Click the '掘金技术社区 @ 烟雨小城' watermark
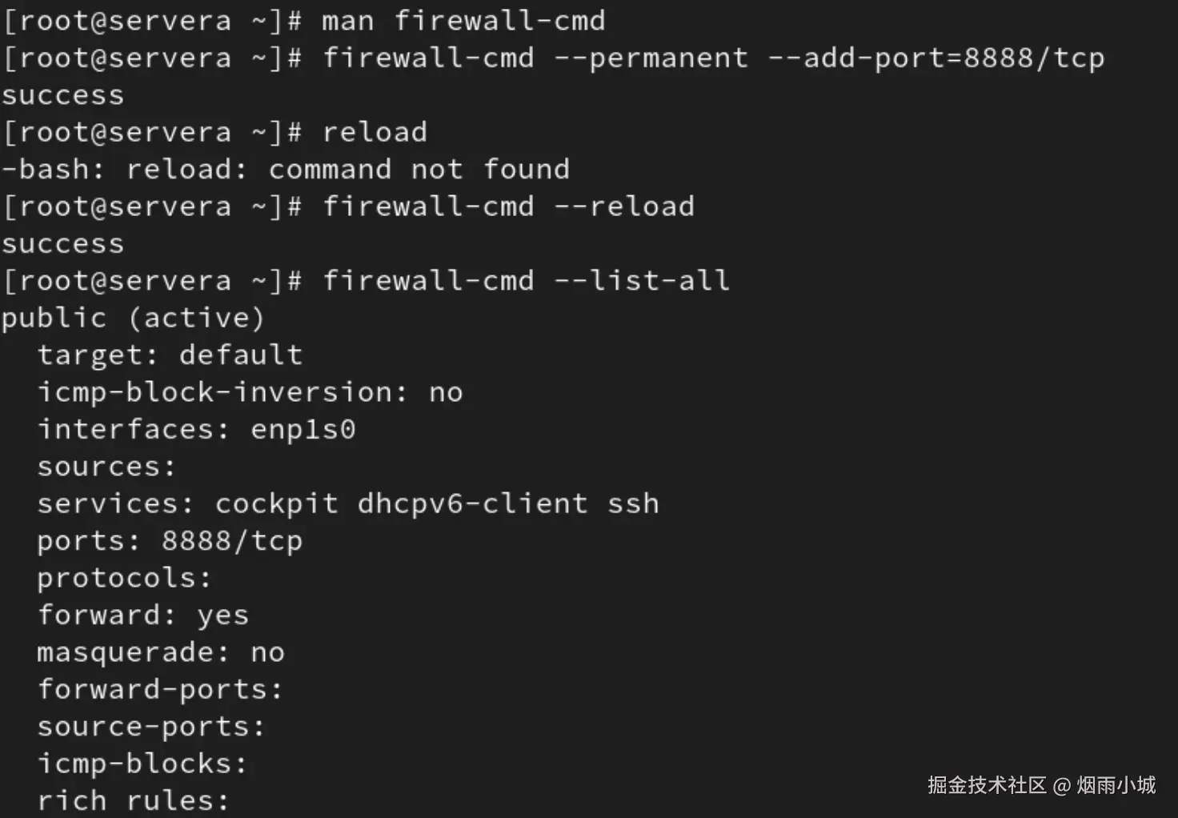Viewport: 1178px width, 818px height. click(x=1041, y=785)
